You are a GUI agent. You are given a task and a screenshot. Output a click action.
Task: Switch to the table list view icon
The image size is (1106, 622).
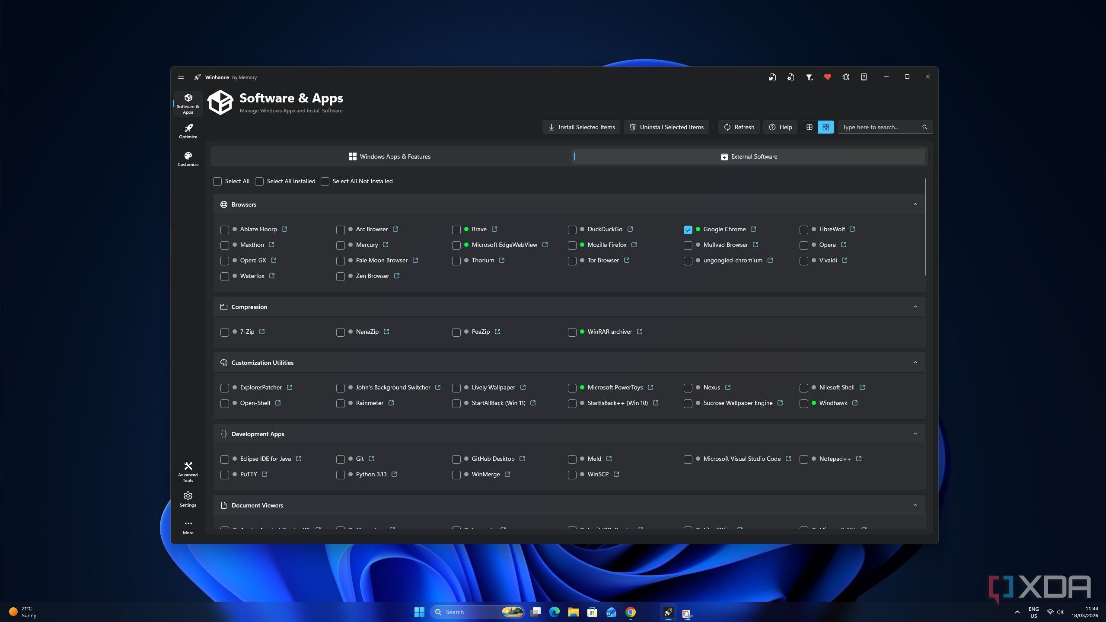tap(809, 127)
